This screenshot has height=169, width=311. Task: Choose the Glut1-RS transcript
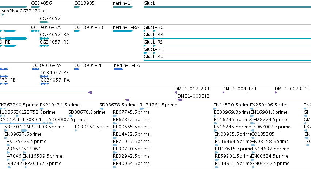point(153,42)
